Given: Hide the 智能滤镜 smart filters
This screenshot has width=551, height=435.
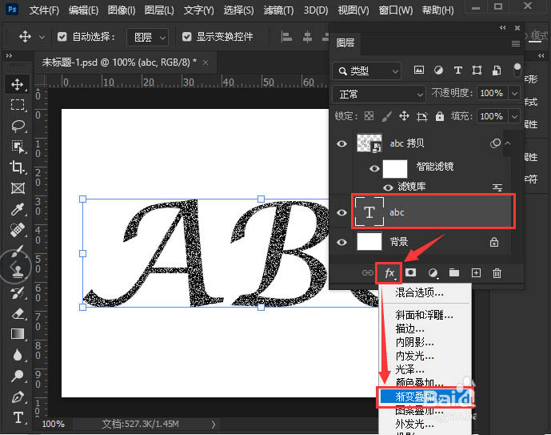Looking at the screenshot, I should pos(374,168).
